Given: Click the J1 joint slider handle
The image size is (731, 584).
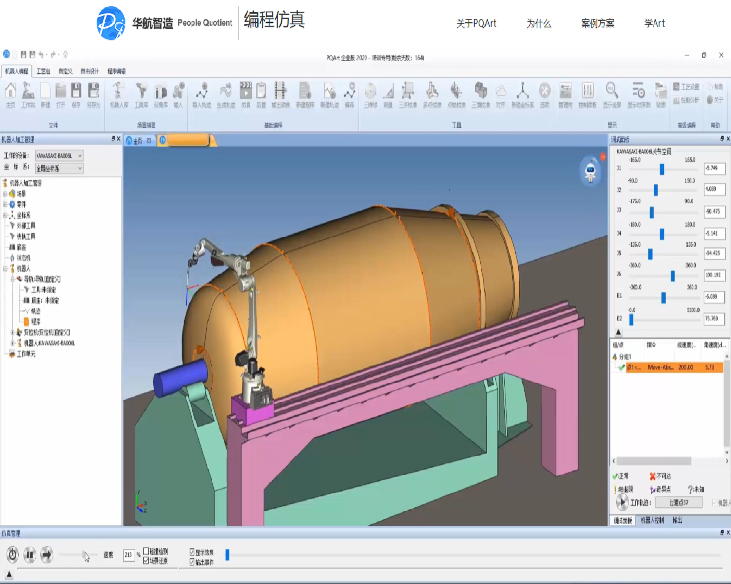Looking at the screenshot, I should [x=662, y=169].
